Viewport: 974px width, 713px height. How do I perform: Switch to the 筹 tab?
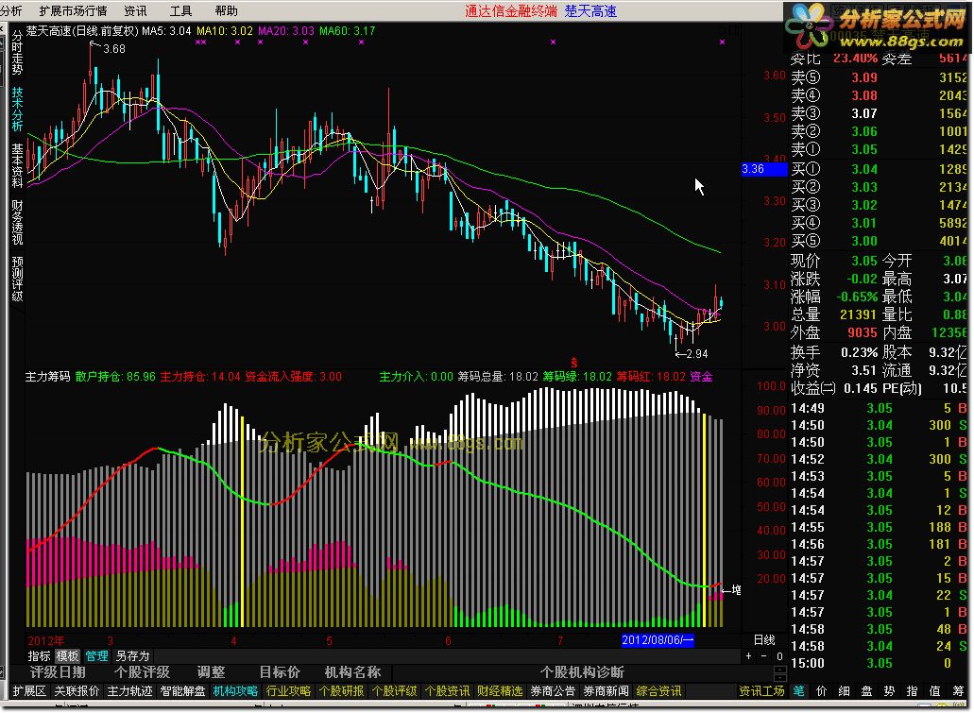[958, 690]
